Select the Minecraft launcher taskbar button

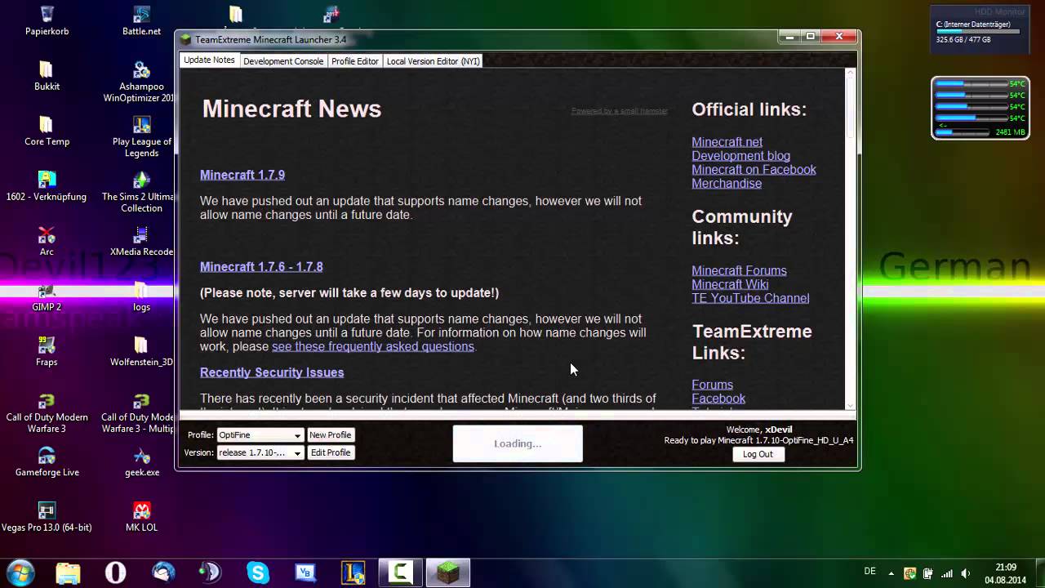pos(448,572)
